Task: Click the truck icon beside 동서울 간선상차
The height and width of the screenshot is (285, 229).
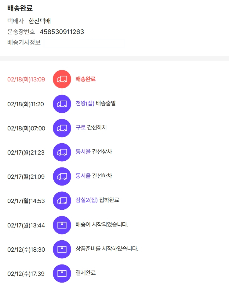Action: 62,152
